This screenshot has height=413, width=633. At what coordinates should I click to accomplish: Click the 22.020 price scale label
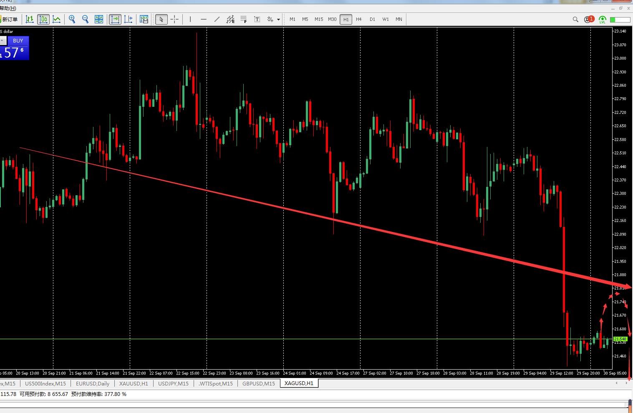tap(620, 248)
